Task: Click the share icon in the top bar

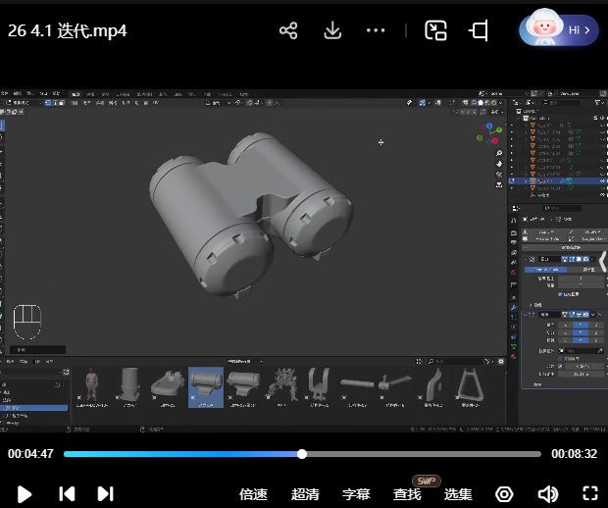Action: [288, 30]
